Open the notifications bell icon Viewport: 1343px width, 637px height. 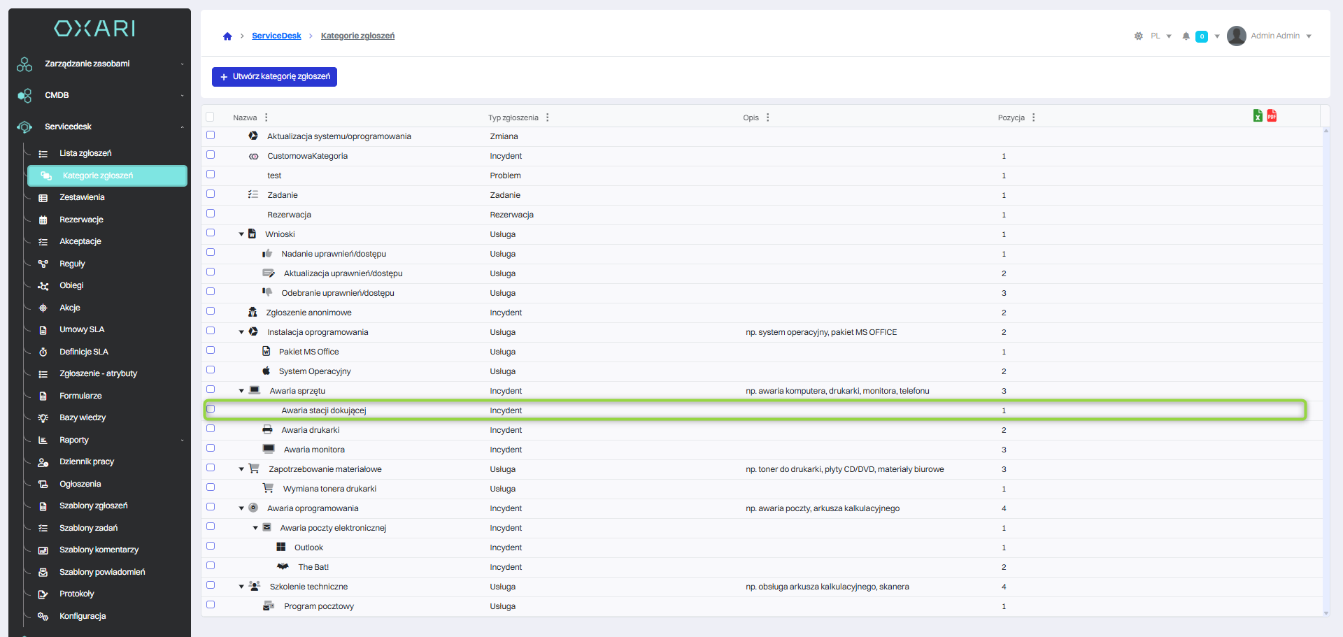[1186, 36]
